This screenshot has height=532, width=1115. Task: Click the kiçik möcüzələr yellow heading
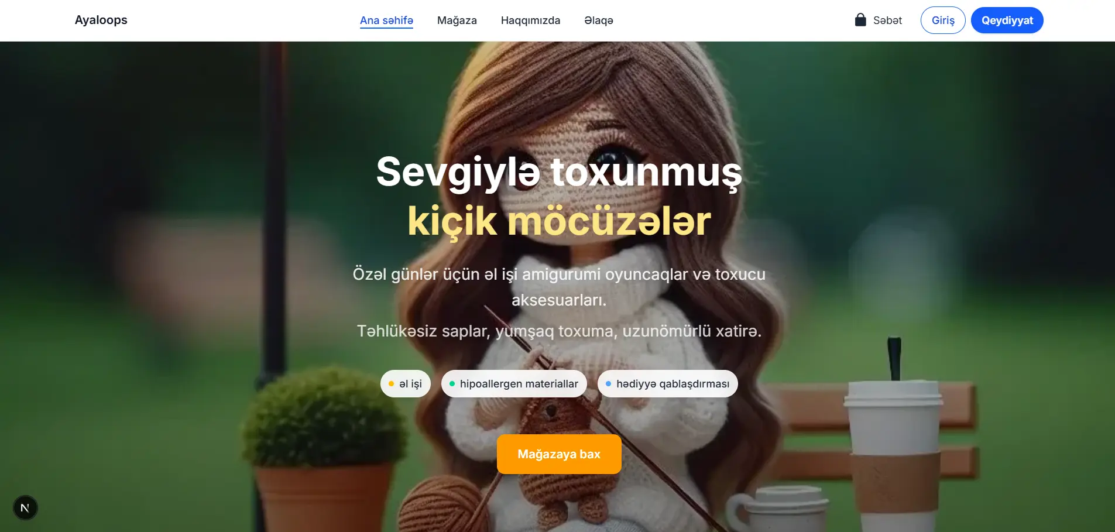pyautogui.click(x=559, y=221)
